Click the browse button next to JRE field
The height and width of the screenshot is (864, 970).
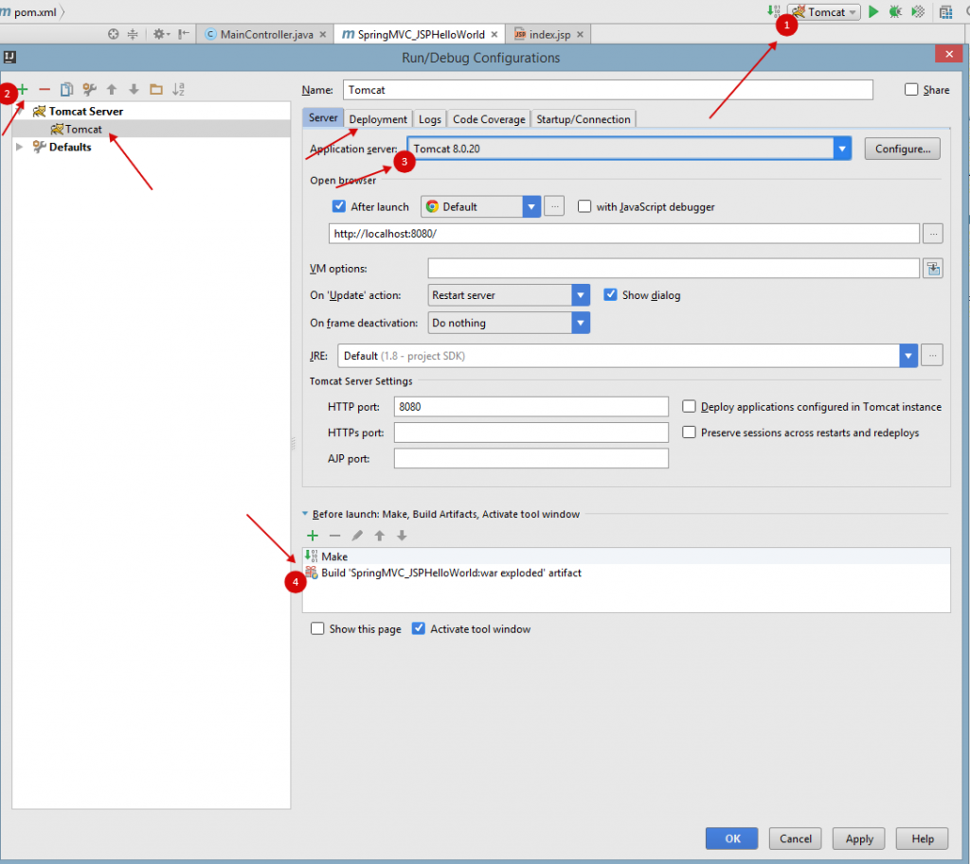[x=933, y=356]
